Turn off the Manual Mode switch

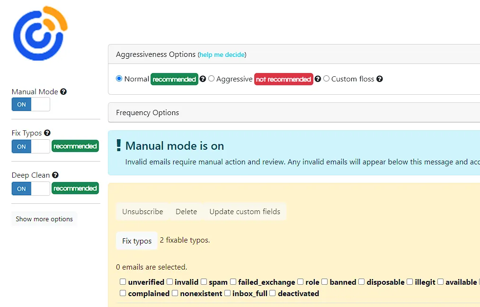click(31, 105)
